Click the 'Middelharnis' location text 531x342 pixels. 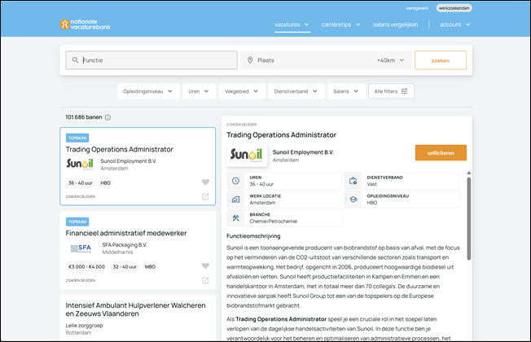pyautogui.click(x=117, y=252)
